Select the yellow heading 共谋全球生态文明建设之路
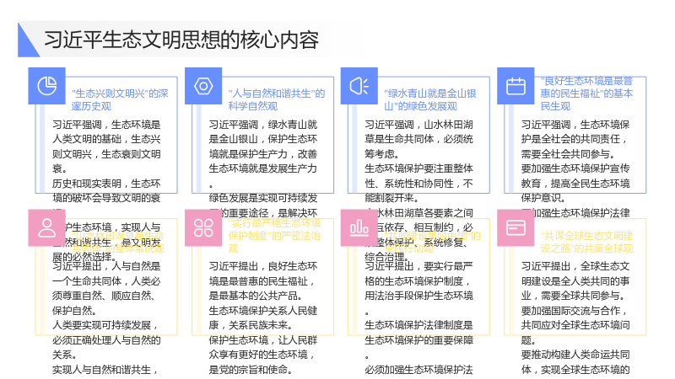The width and height of the screenshot is (675, 379). (586, 242)
